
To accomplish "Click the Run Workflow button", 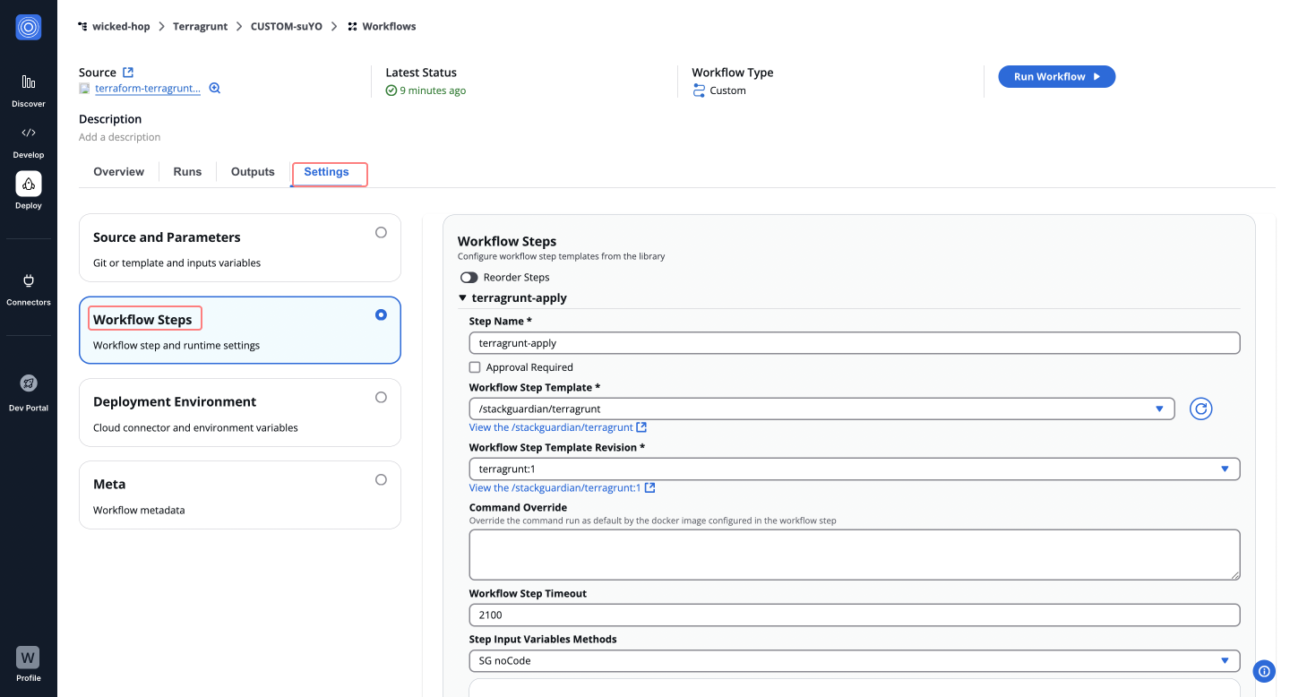I will click(x=1056, y=77).
